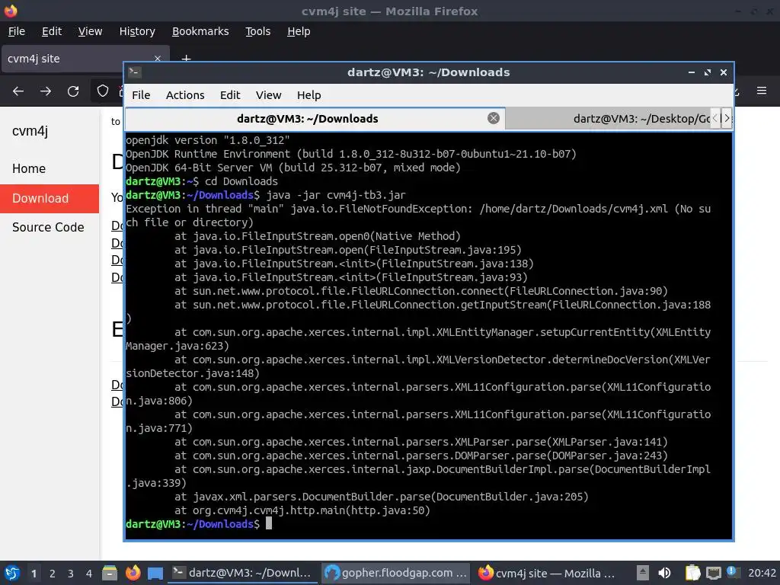This screenshot has width=780, height=585.
Task: Open the Firefox hamburger application menu
Action: (762, 91)
